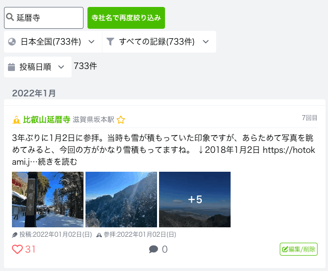Expand the 日本全国(733件) region dropdown
The width and height of the screenshot is (328, 271).
click(x=53, y=42)
